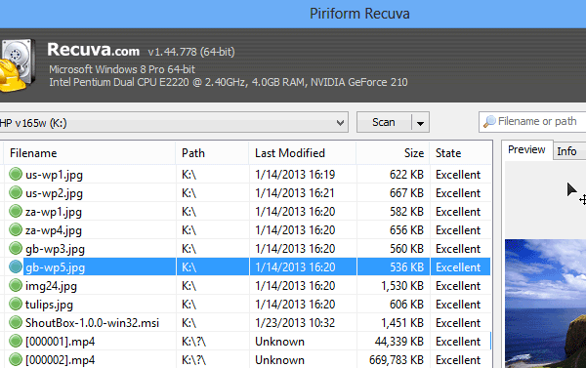586x368 pixels.
Task: Click the 1/14/2013 16:19 date cell
Action: tap(295, 175)
